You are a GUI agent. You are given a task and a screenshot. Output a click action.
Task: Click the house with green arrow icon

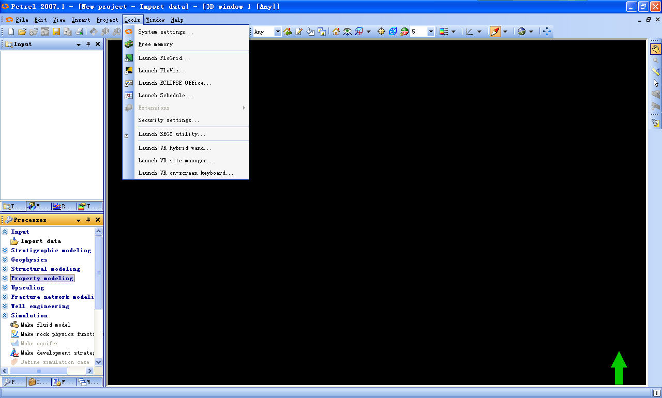(288, 32)
